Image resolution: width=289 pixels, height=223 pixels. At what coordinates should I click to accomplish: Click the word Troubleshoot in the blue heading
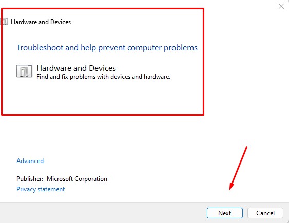(x=40, y=48)
